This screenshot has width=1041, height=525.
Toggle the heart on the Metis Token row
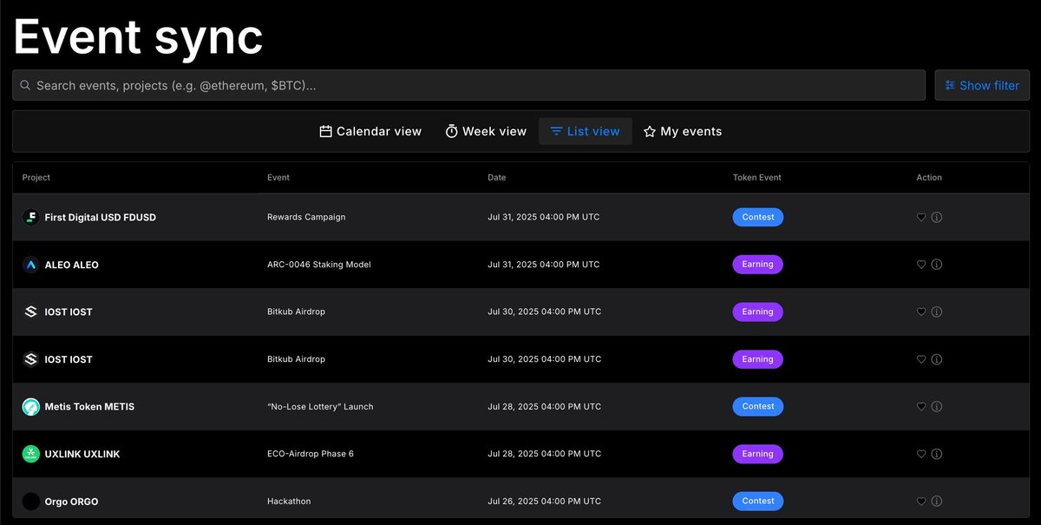click(x=921, y=407)
